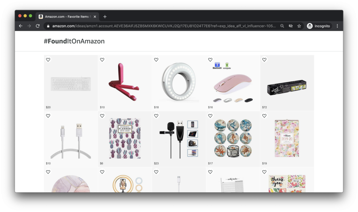Open the thank you cards product

click(x=287, y=184)
